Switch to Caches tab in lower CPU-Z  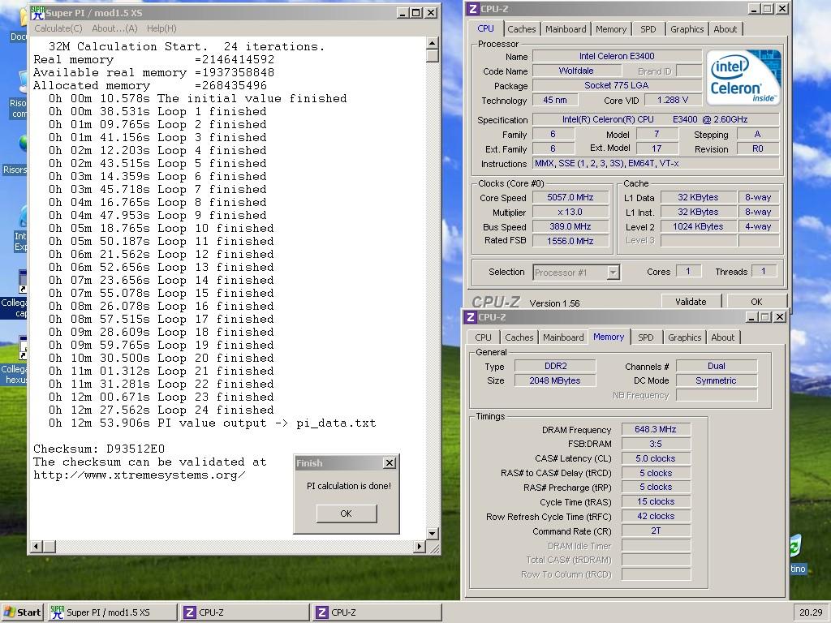[519, 337]
